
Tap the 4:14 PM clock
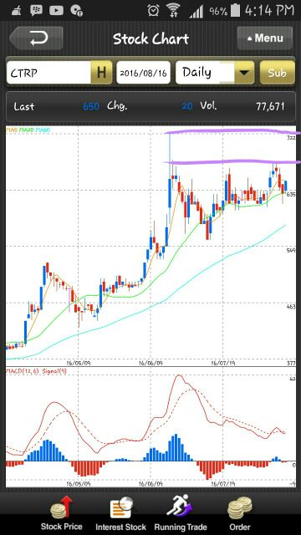click(x=269, y=10)
